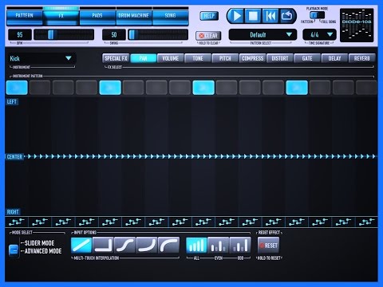Select the GATE effect tab
Image resolution: width=383 pixels, height=287 pixels.
pos(307,58)
